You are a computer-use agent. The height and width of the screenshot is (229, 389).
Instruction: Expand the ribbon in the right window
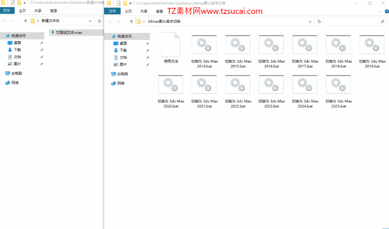tap(380, 11)
